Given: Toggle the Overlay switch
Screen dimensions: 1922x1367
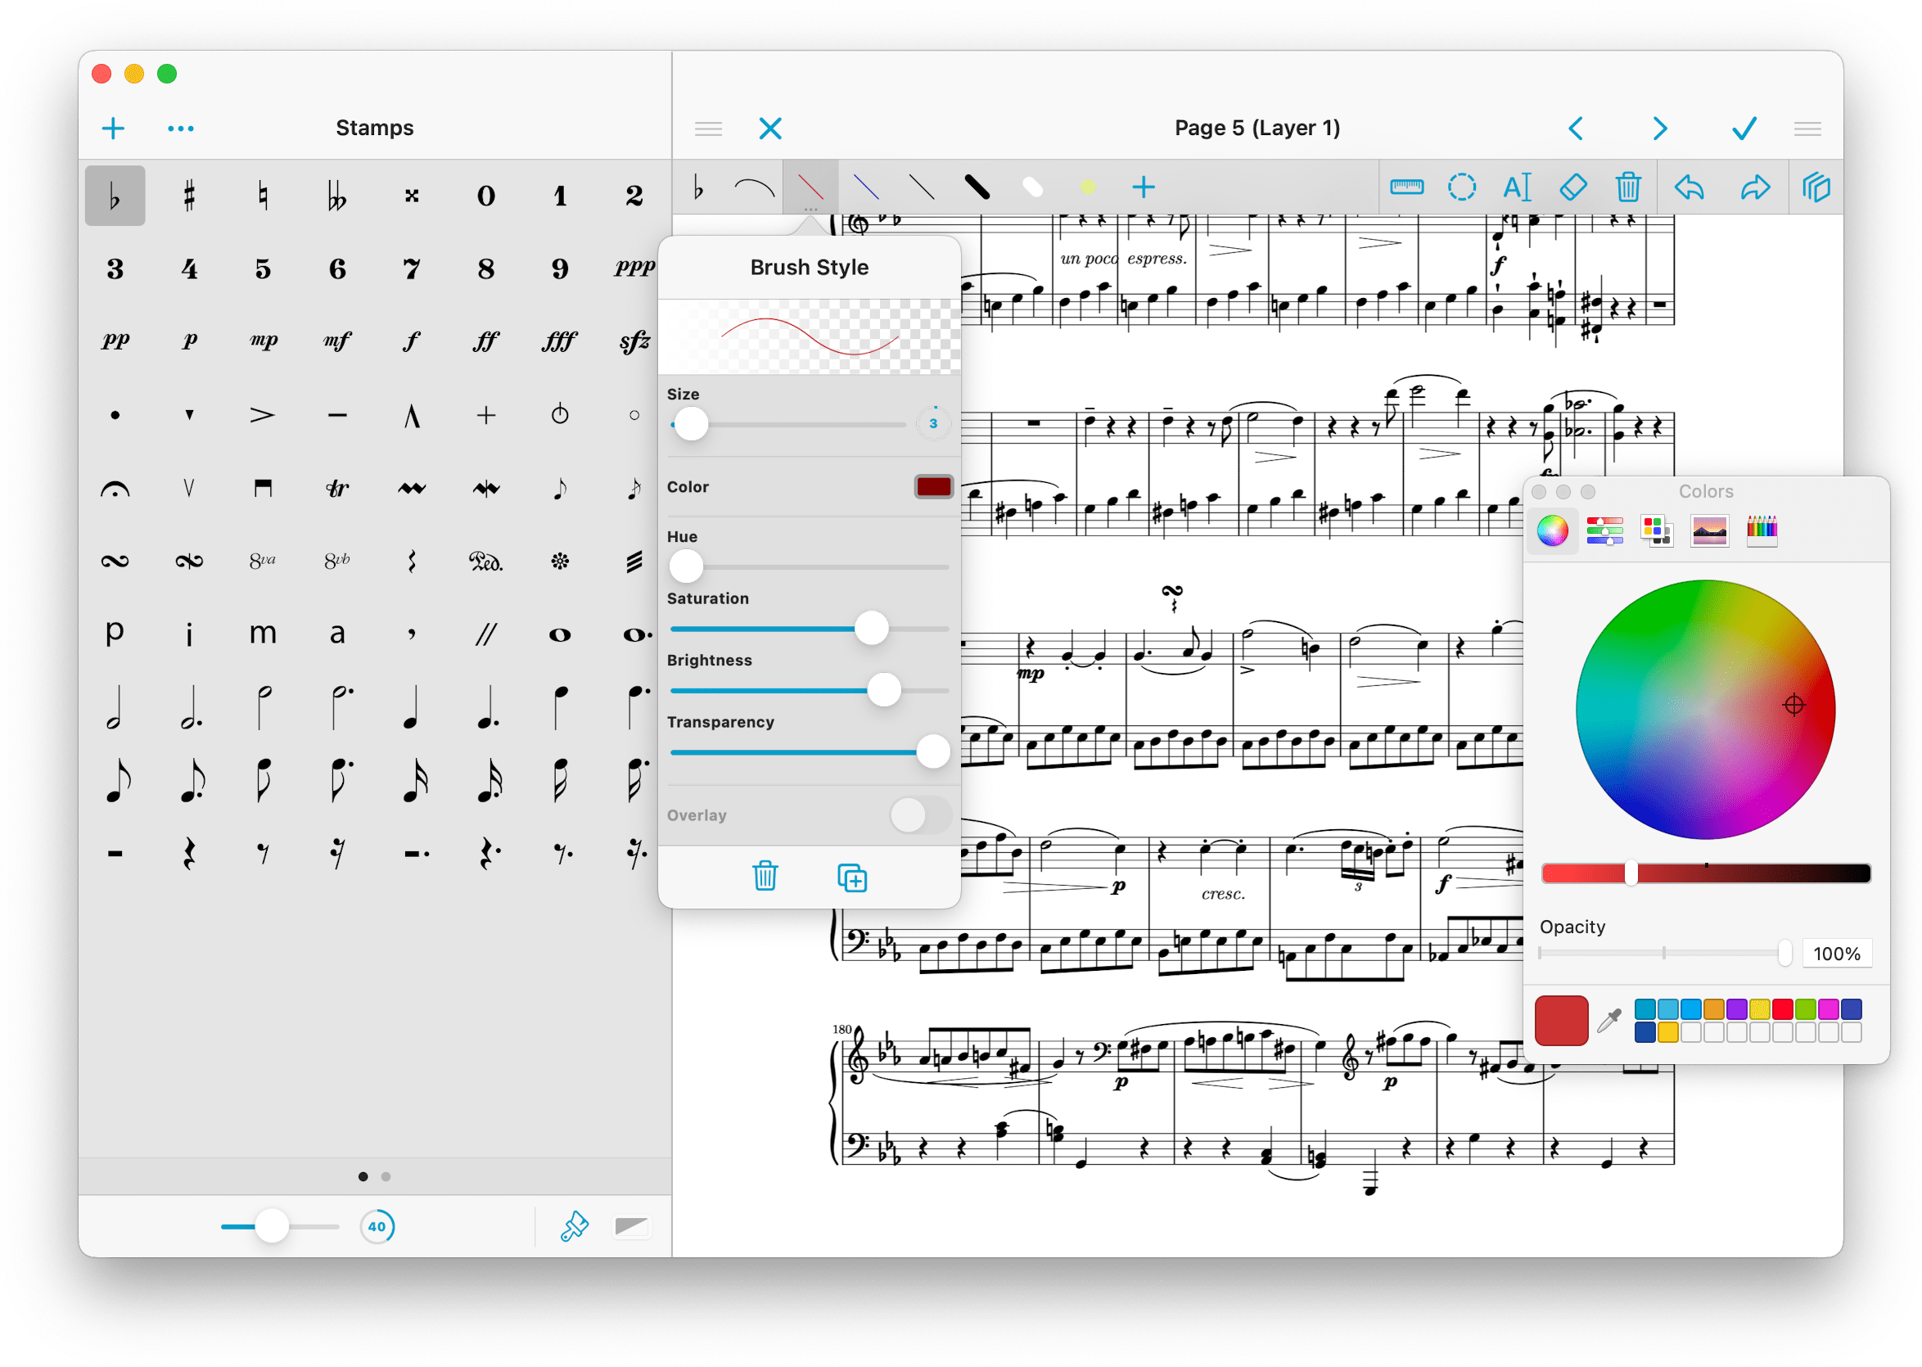Looking at the screenshot, I should pyautogui.click(x=920, y=815).
